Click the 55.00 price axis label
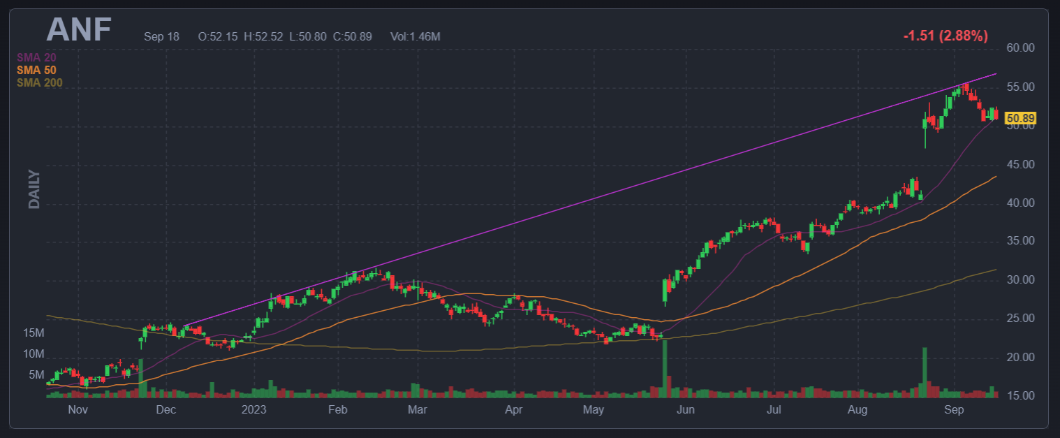This screenshot has width=1060, height=438. 1019,87
